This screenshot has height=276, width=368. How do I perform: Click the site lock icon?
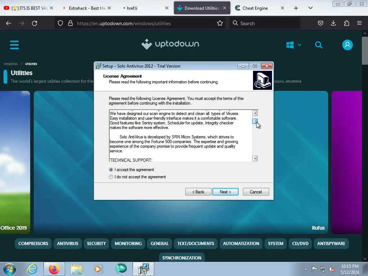pos(70,23)
